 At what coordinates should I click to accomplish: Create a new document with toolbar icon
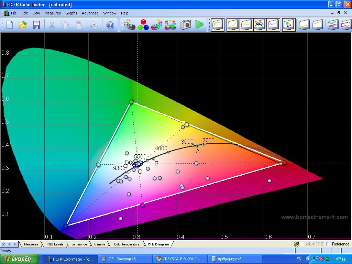(9, 25)
